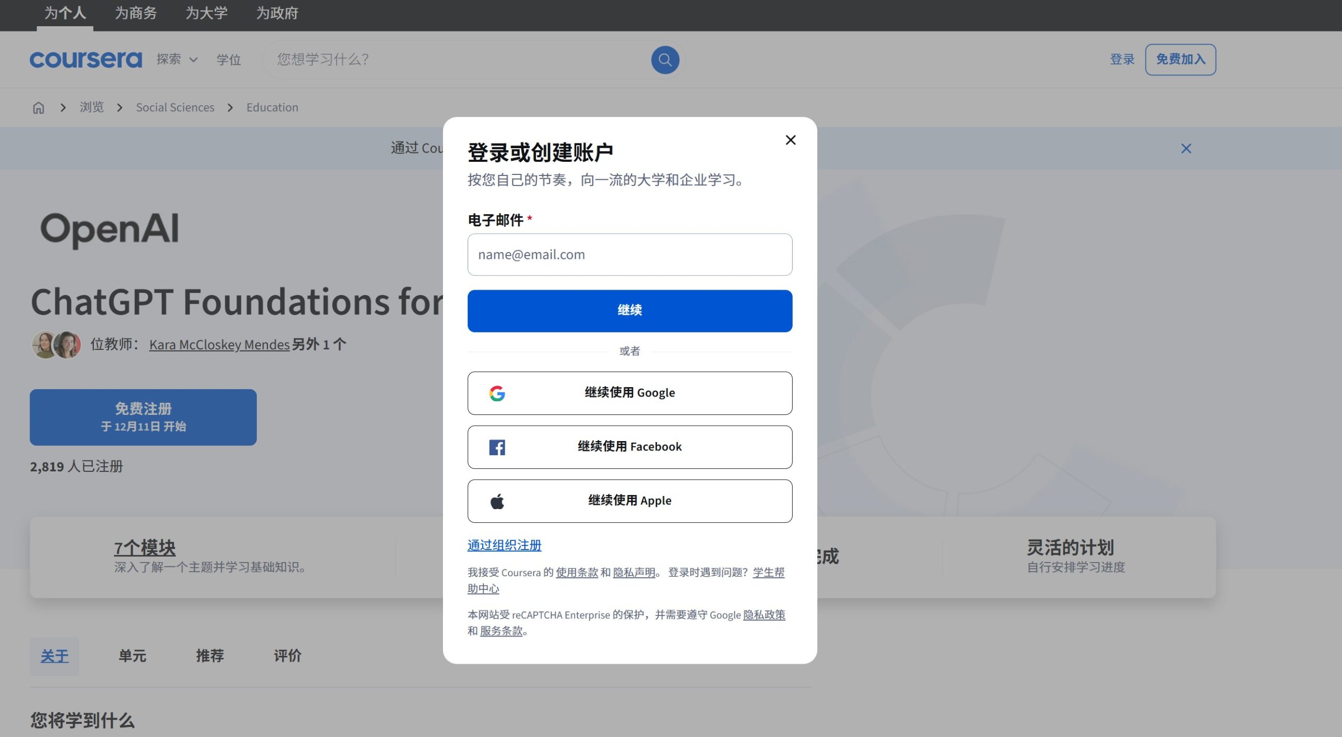
Task: Open the 通过组织注册 link
Action: (x=504, y=545)
